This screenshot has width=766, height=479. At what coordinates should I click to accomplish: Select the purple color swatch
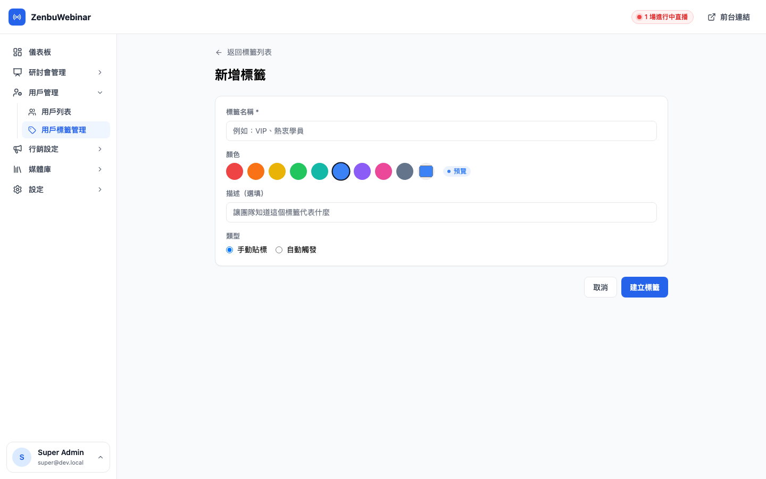coord(362,171)
